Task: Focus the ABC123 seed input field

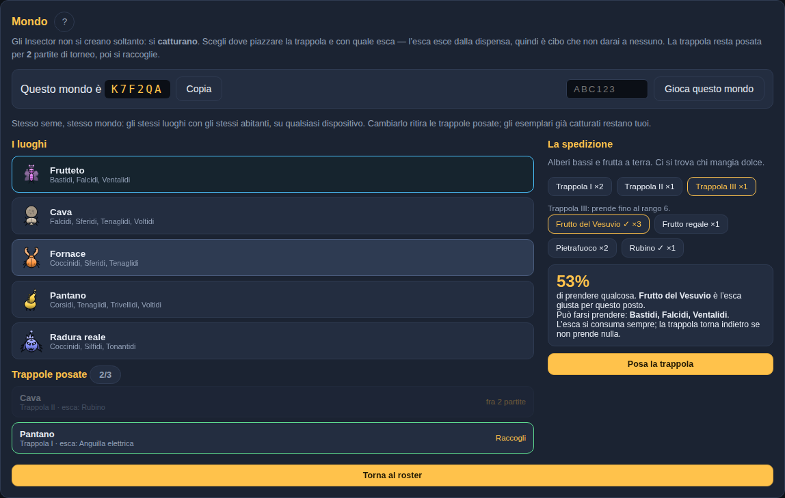Action: pyautogui.click(x=607, y=89)
